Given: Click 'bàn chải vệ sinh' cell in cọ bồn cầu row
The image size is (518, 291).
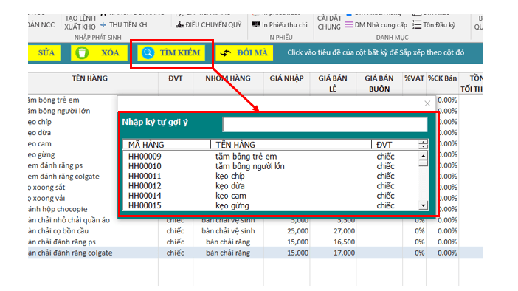Looking at the screenshot, I should (x=228, y=231).
